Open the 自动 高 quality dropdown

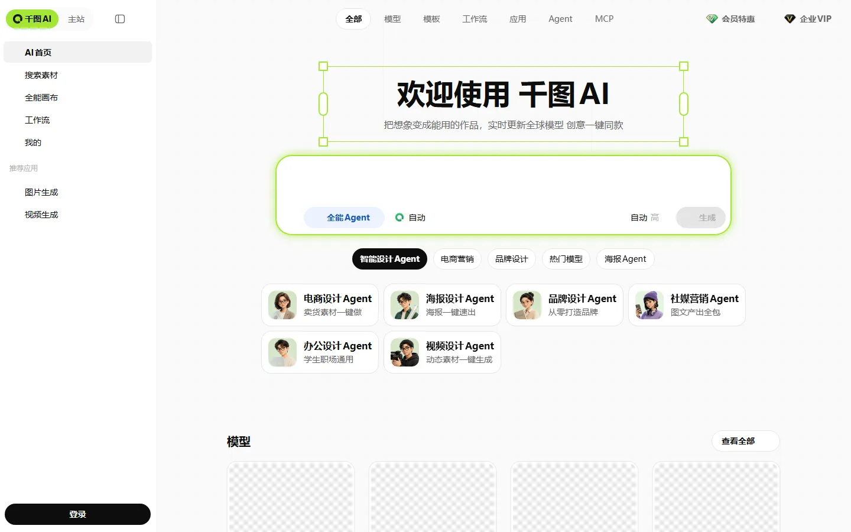pyautogui.click(x=645, y=218)
